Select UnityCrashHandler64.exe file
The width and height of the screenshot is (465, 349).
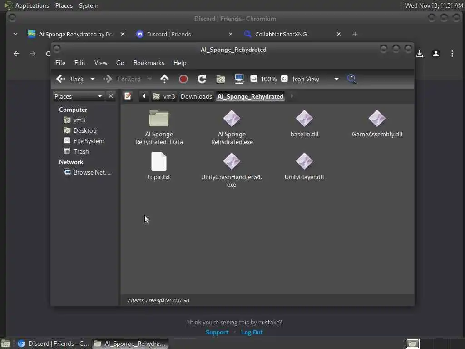pos(232,170)
